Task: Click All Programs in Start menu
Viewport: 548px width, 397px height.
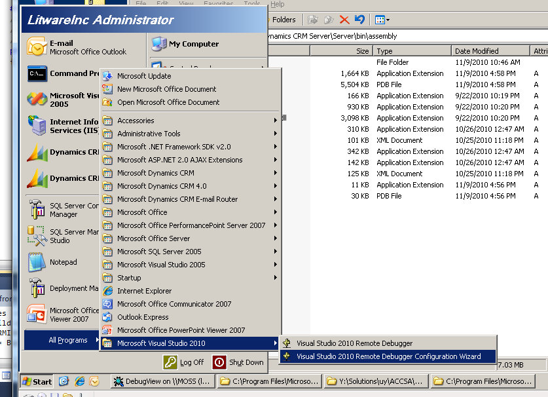Action: pos(62,340)
